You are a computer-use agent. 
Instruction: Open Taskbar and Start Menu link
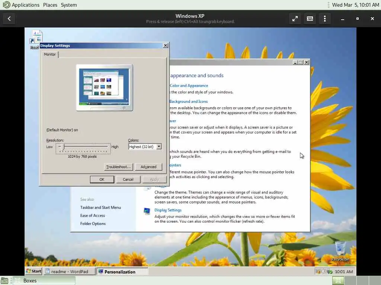pos(100,207)
